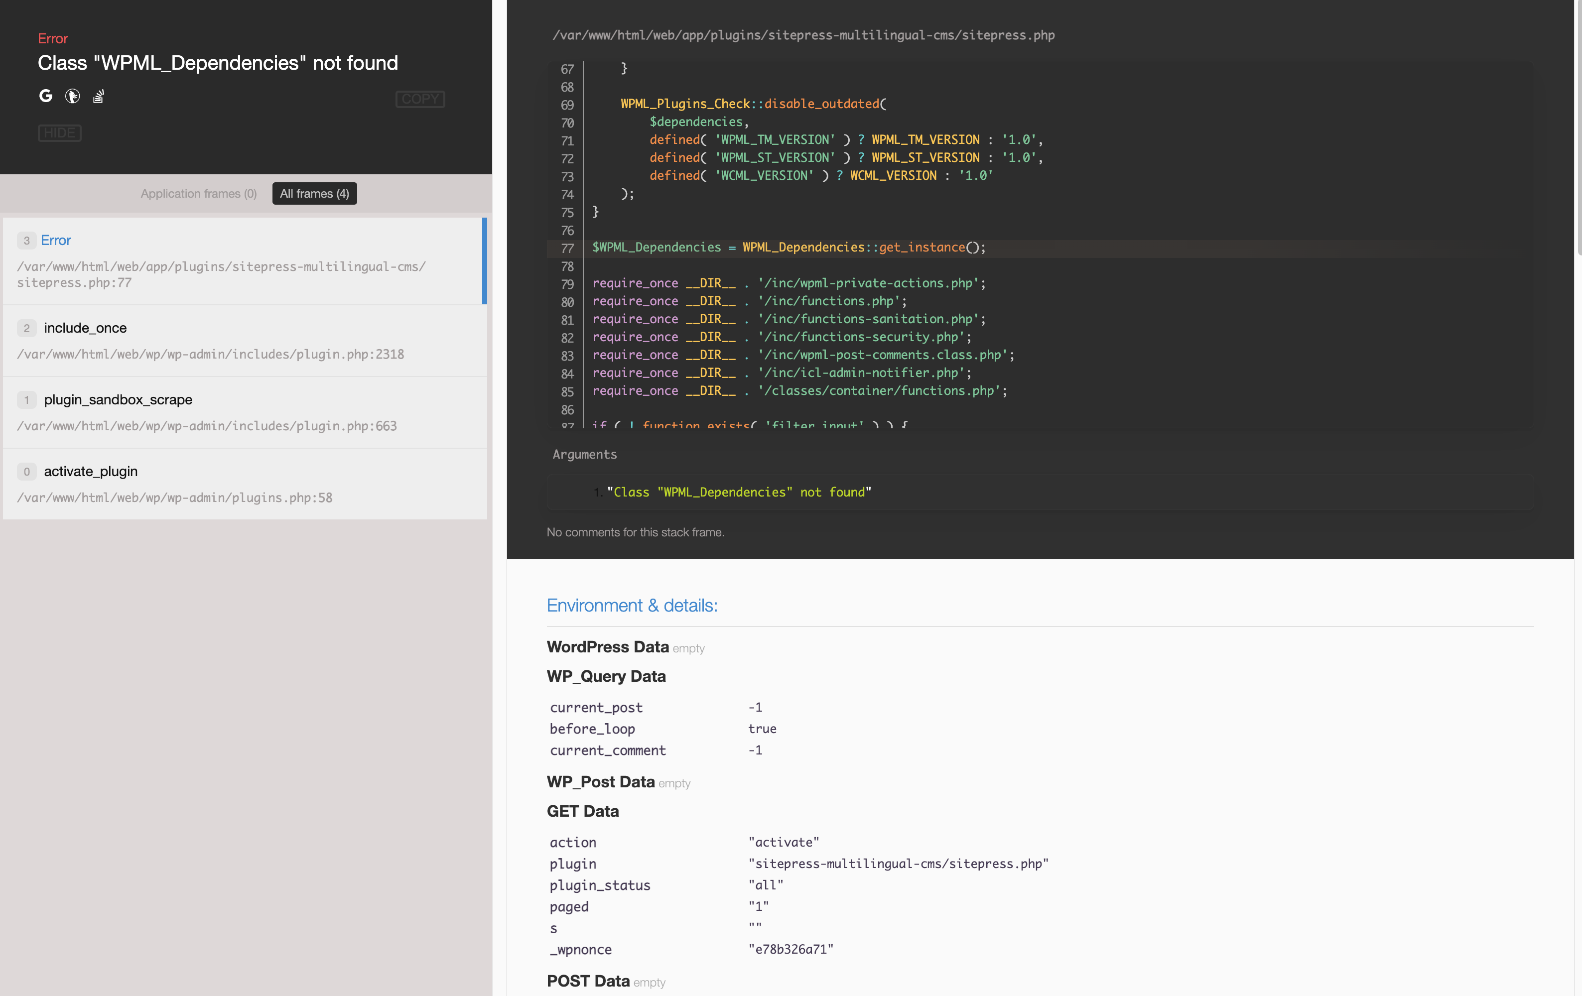
Task: Switch to Application frames (0) tab
Action: click(198, 193)
